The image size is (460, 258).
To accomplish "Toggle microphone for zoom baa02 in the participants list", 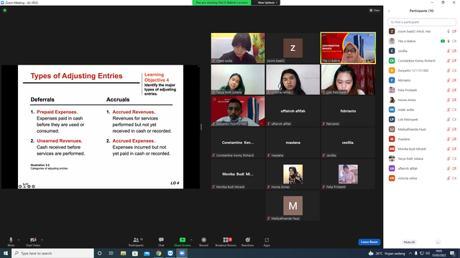I will 448,32.
